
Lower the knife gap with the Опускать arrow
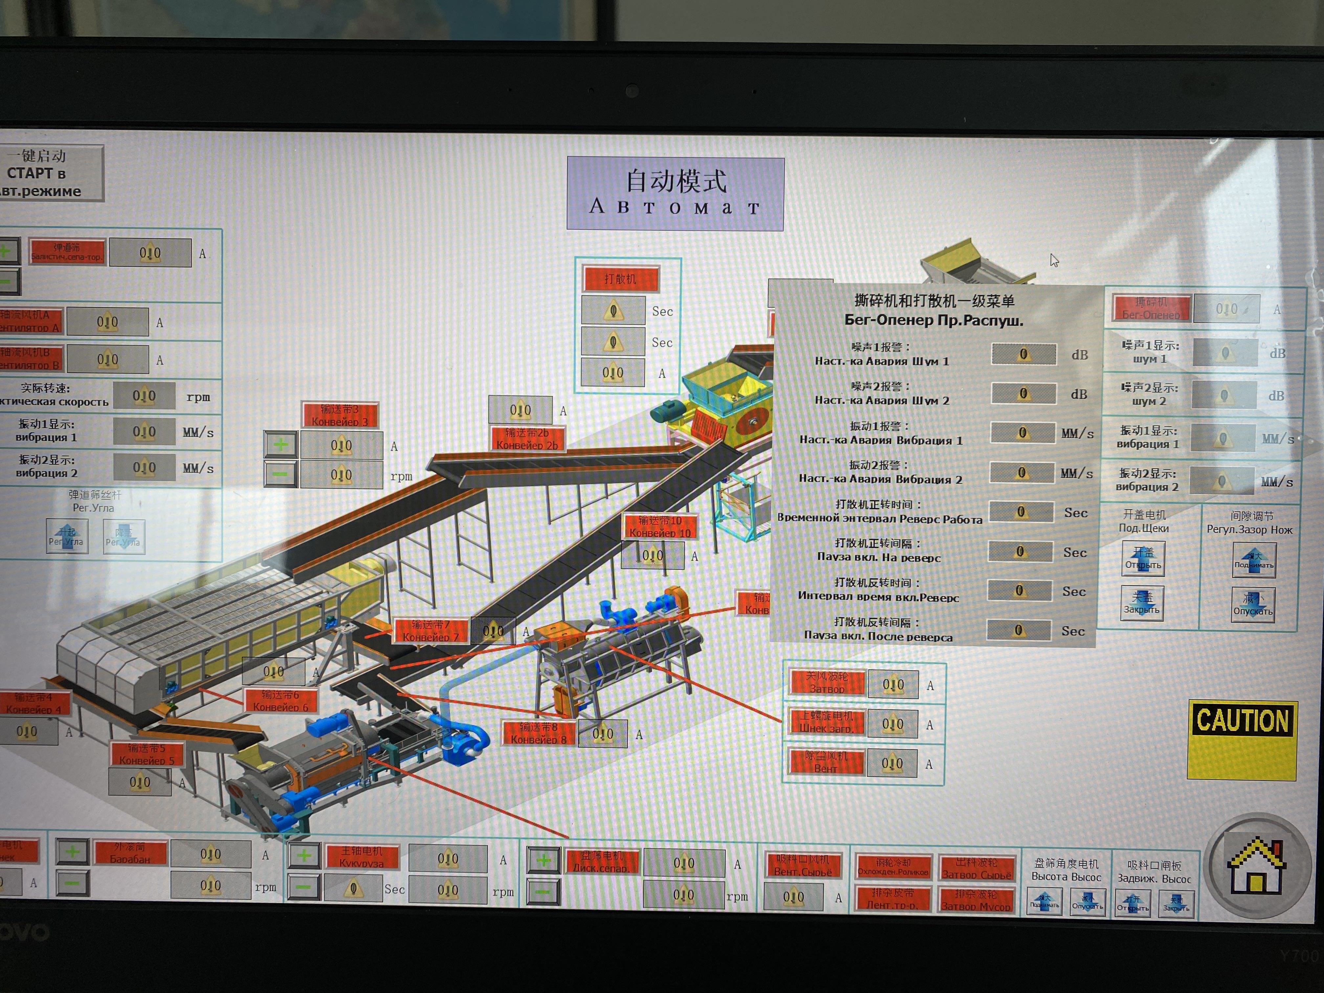click(x=1253, y=605)
